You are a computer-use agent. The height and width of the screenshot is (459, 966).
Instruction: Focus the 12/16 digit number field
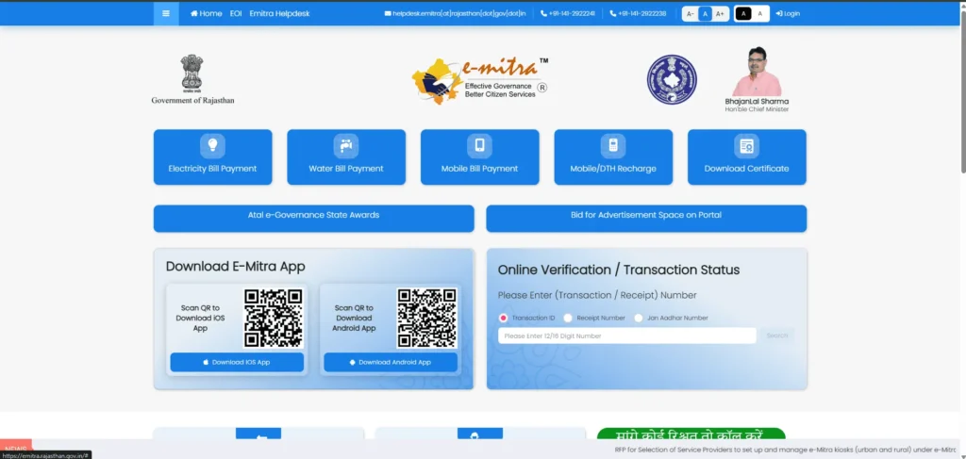[x=627, y=336]
